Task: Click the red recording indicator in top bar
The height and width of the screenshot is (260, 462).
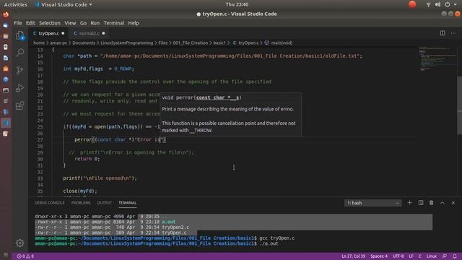Action: [x=412, y=4]
